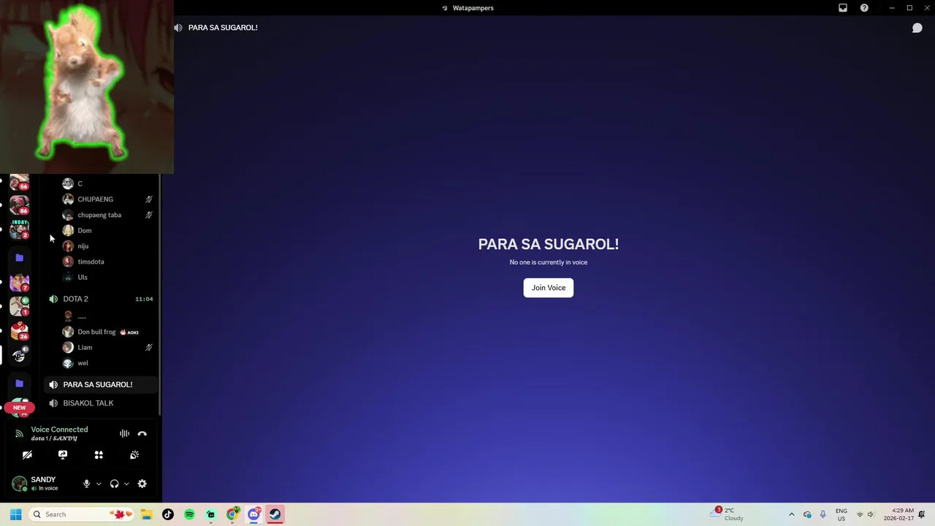This screenshot has height=526, width=935.
Task: Switch ENG US input language
Action: tap(841, 514)
